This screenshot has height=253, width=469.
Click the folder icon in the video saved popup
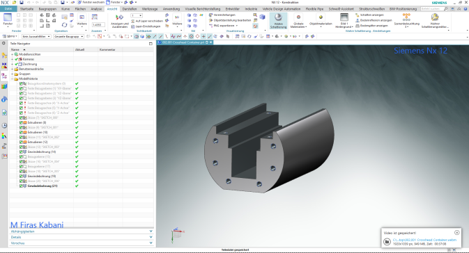coord(387,242)
